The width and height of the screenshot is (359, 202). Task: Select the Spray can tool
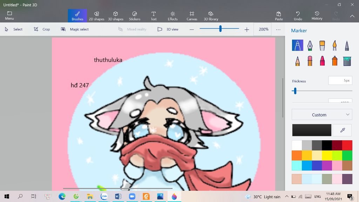(334, 61)
